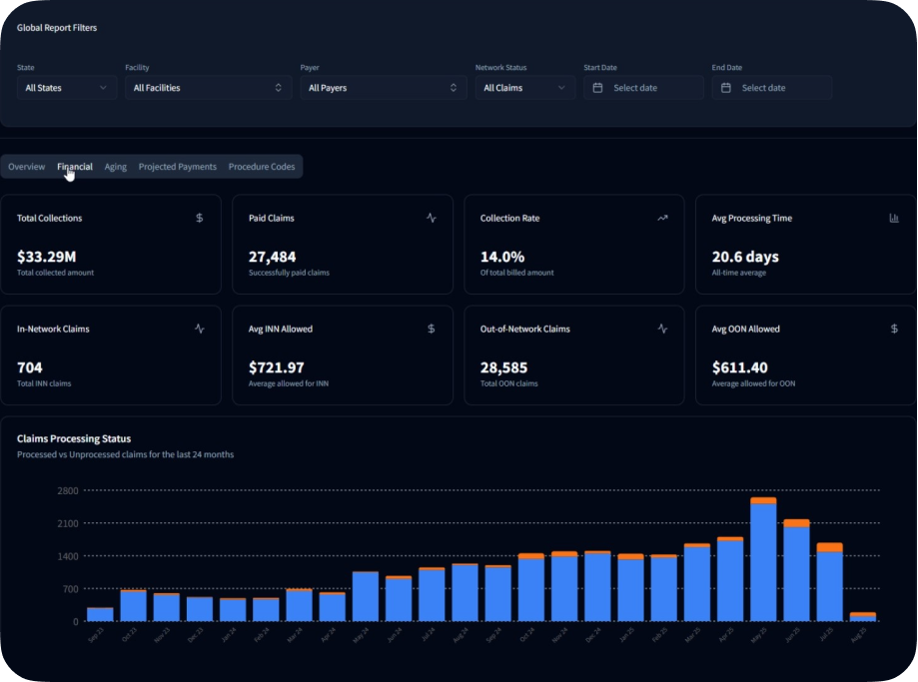This screenshot has width=918, height=682.
Task: Expand the All Payers dropdown
Action: point(383,87)
